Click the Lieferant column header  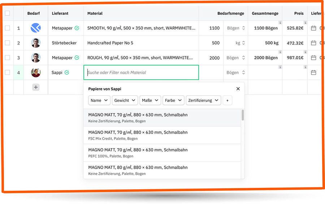point(66,13)
